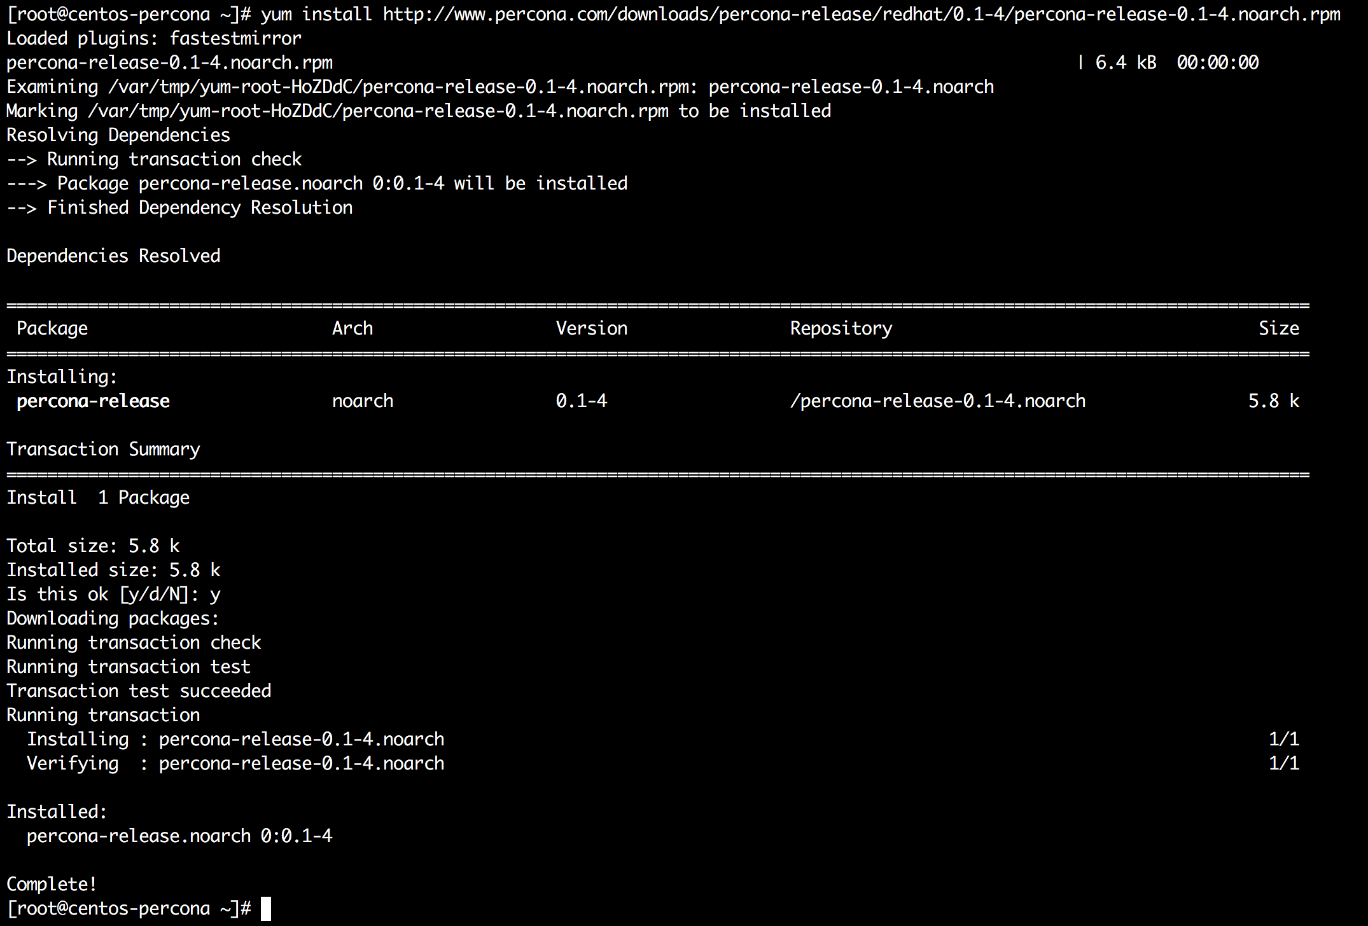Click the 'Installed size: 5.8 k' line
1368x926 pixels.
113,570
